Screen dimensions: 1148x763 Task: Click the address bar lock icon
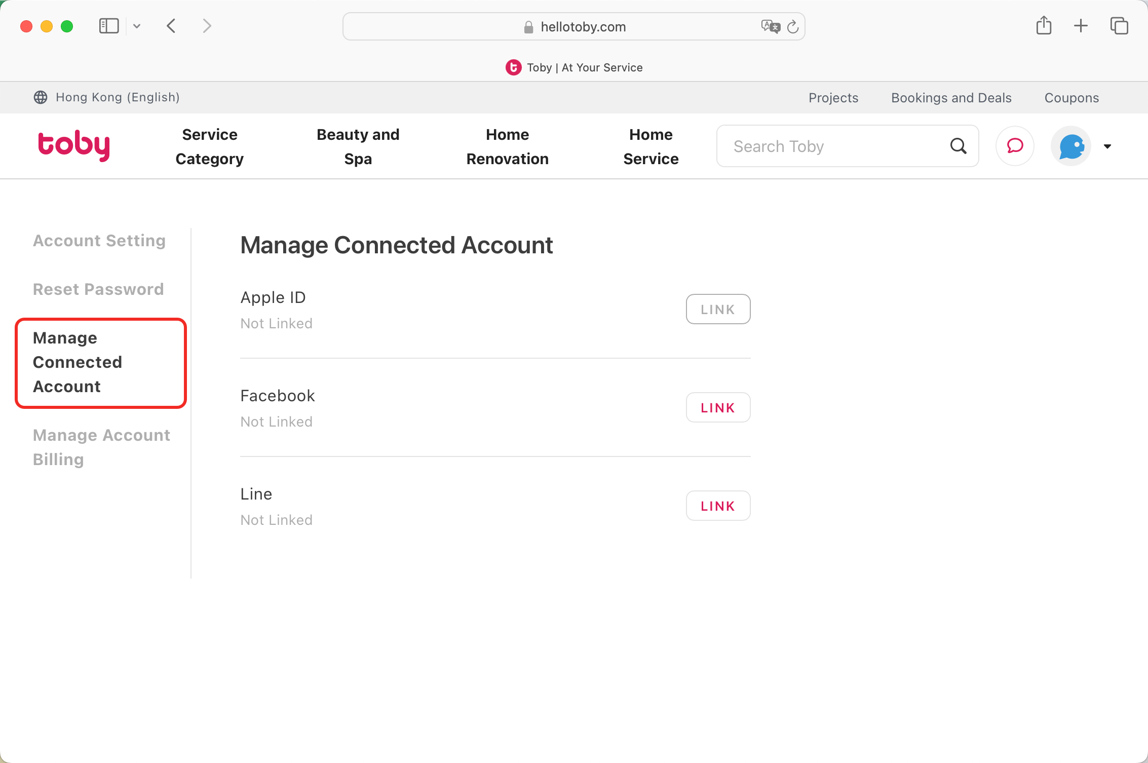point(528,27)
